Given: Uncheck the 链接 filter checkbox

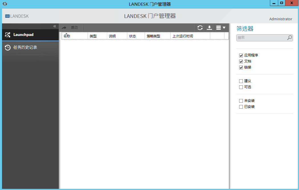Looking at the screenshot, I should [241, 67].
